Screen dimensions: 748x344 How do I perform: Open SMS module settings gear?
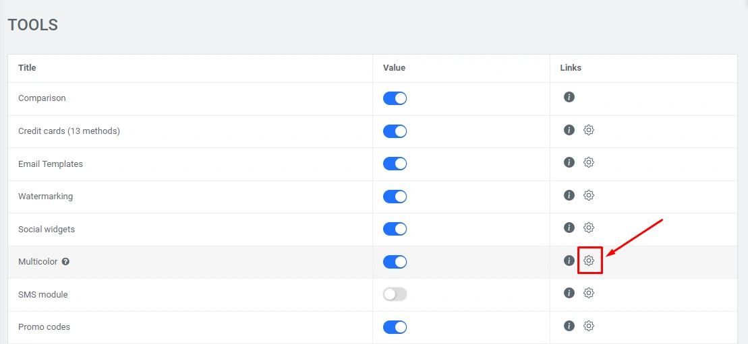(x=588, y=293)
